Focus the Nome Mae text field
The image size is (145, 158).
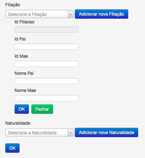(x=47, y=98)
